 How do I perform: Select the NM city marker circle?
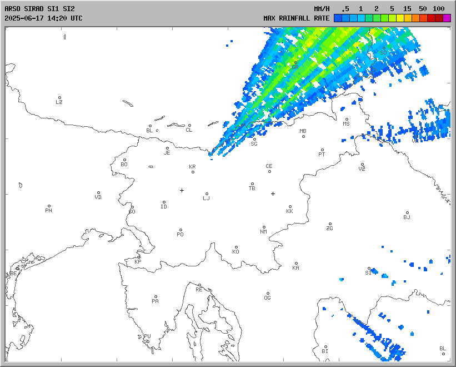(264, 227)
